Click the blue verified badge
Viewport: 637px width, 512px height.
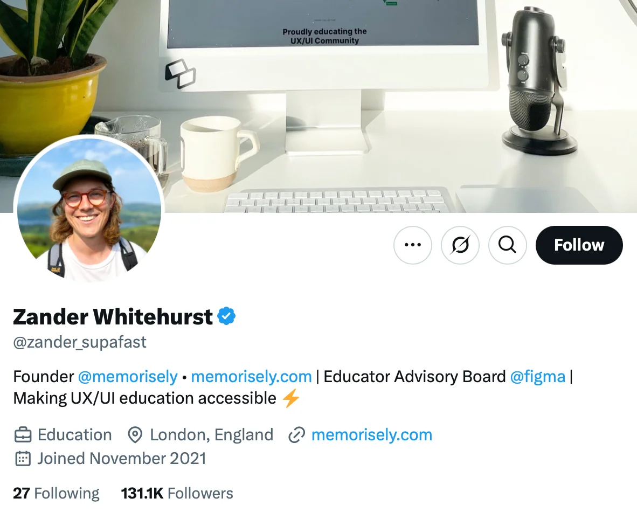point(227,316)
